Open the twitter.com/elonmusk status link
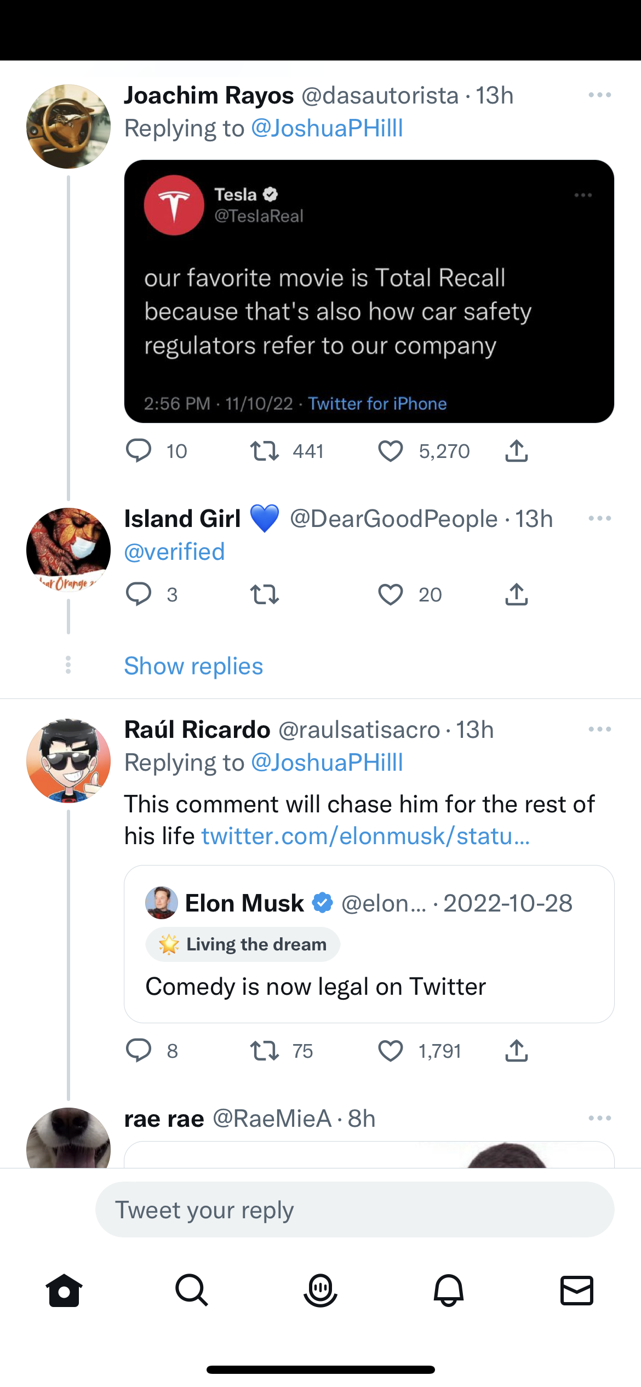 [x=365, y=836]
